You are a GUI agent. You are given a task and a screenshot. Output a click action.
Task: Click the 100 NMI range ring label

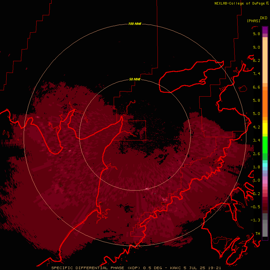click(135, 24)
